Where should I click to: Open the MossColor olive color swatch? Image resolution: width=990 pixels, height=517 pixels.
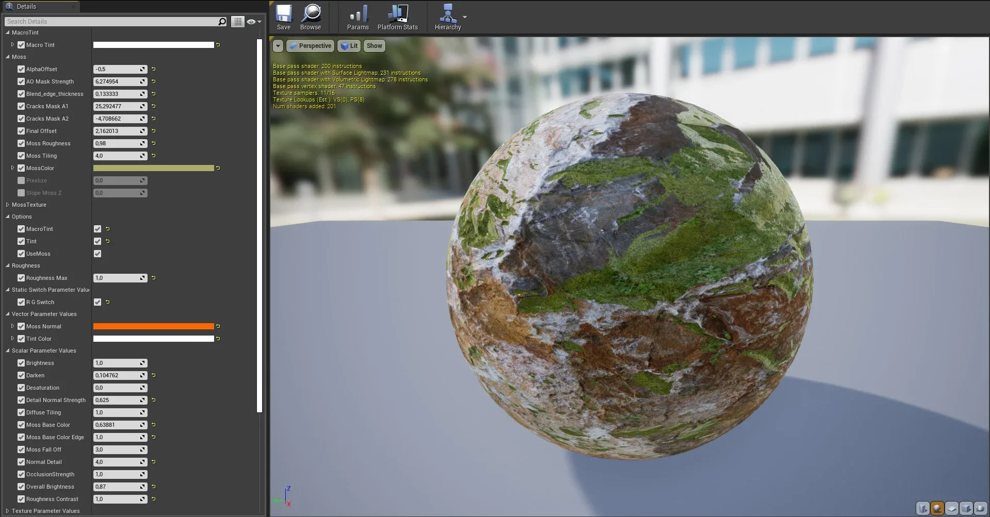click(153, 168)
